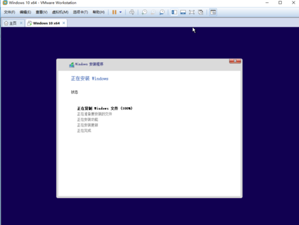Enter full screen mode icon

[192, 12]
